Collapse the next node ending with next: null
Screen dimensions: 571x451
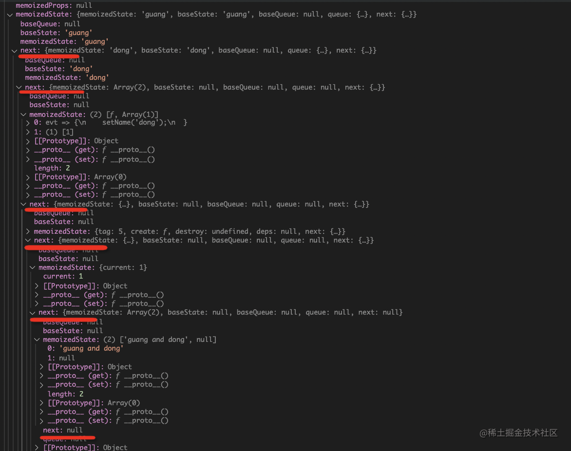(33, 313)
